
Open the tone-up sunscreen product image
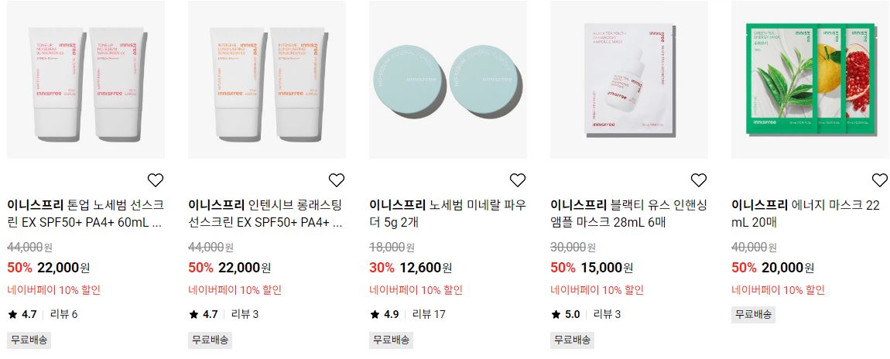coord(86,80)
